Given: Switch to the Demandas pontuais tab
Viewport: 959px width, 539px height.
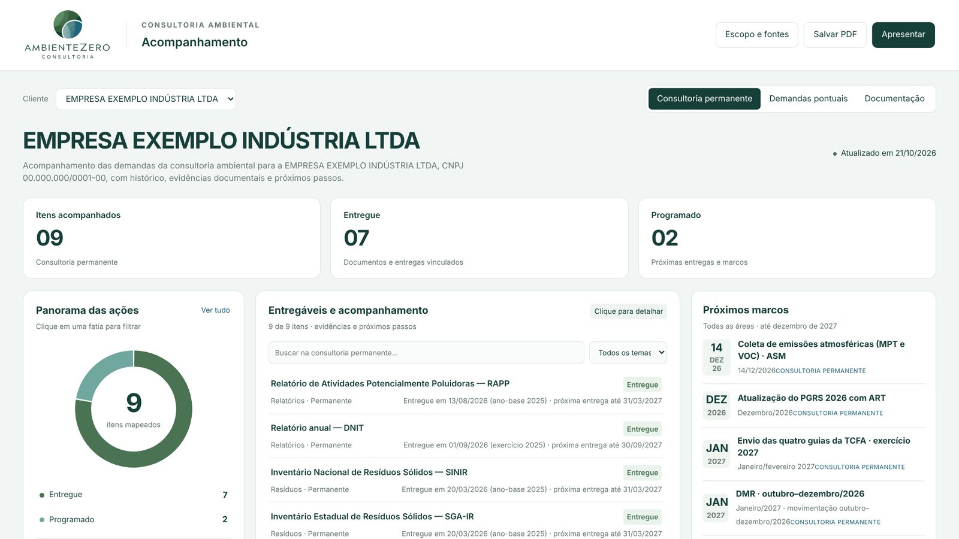Looking at the screenshot, I should point(808,99).
